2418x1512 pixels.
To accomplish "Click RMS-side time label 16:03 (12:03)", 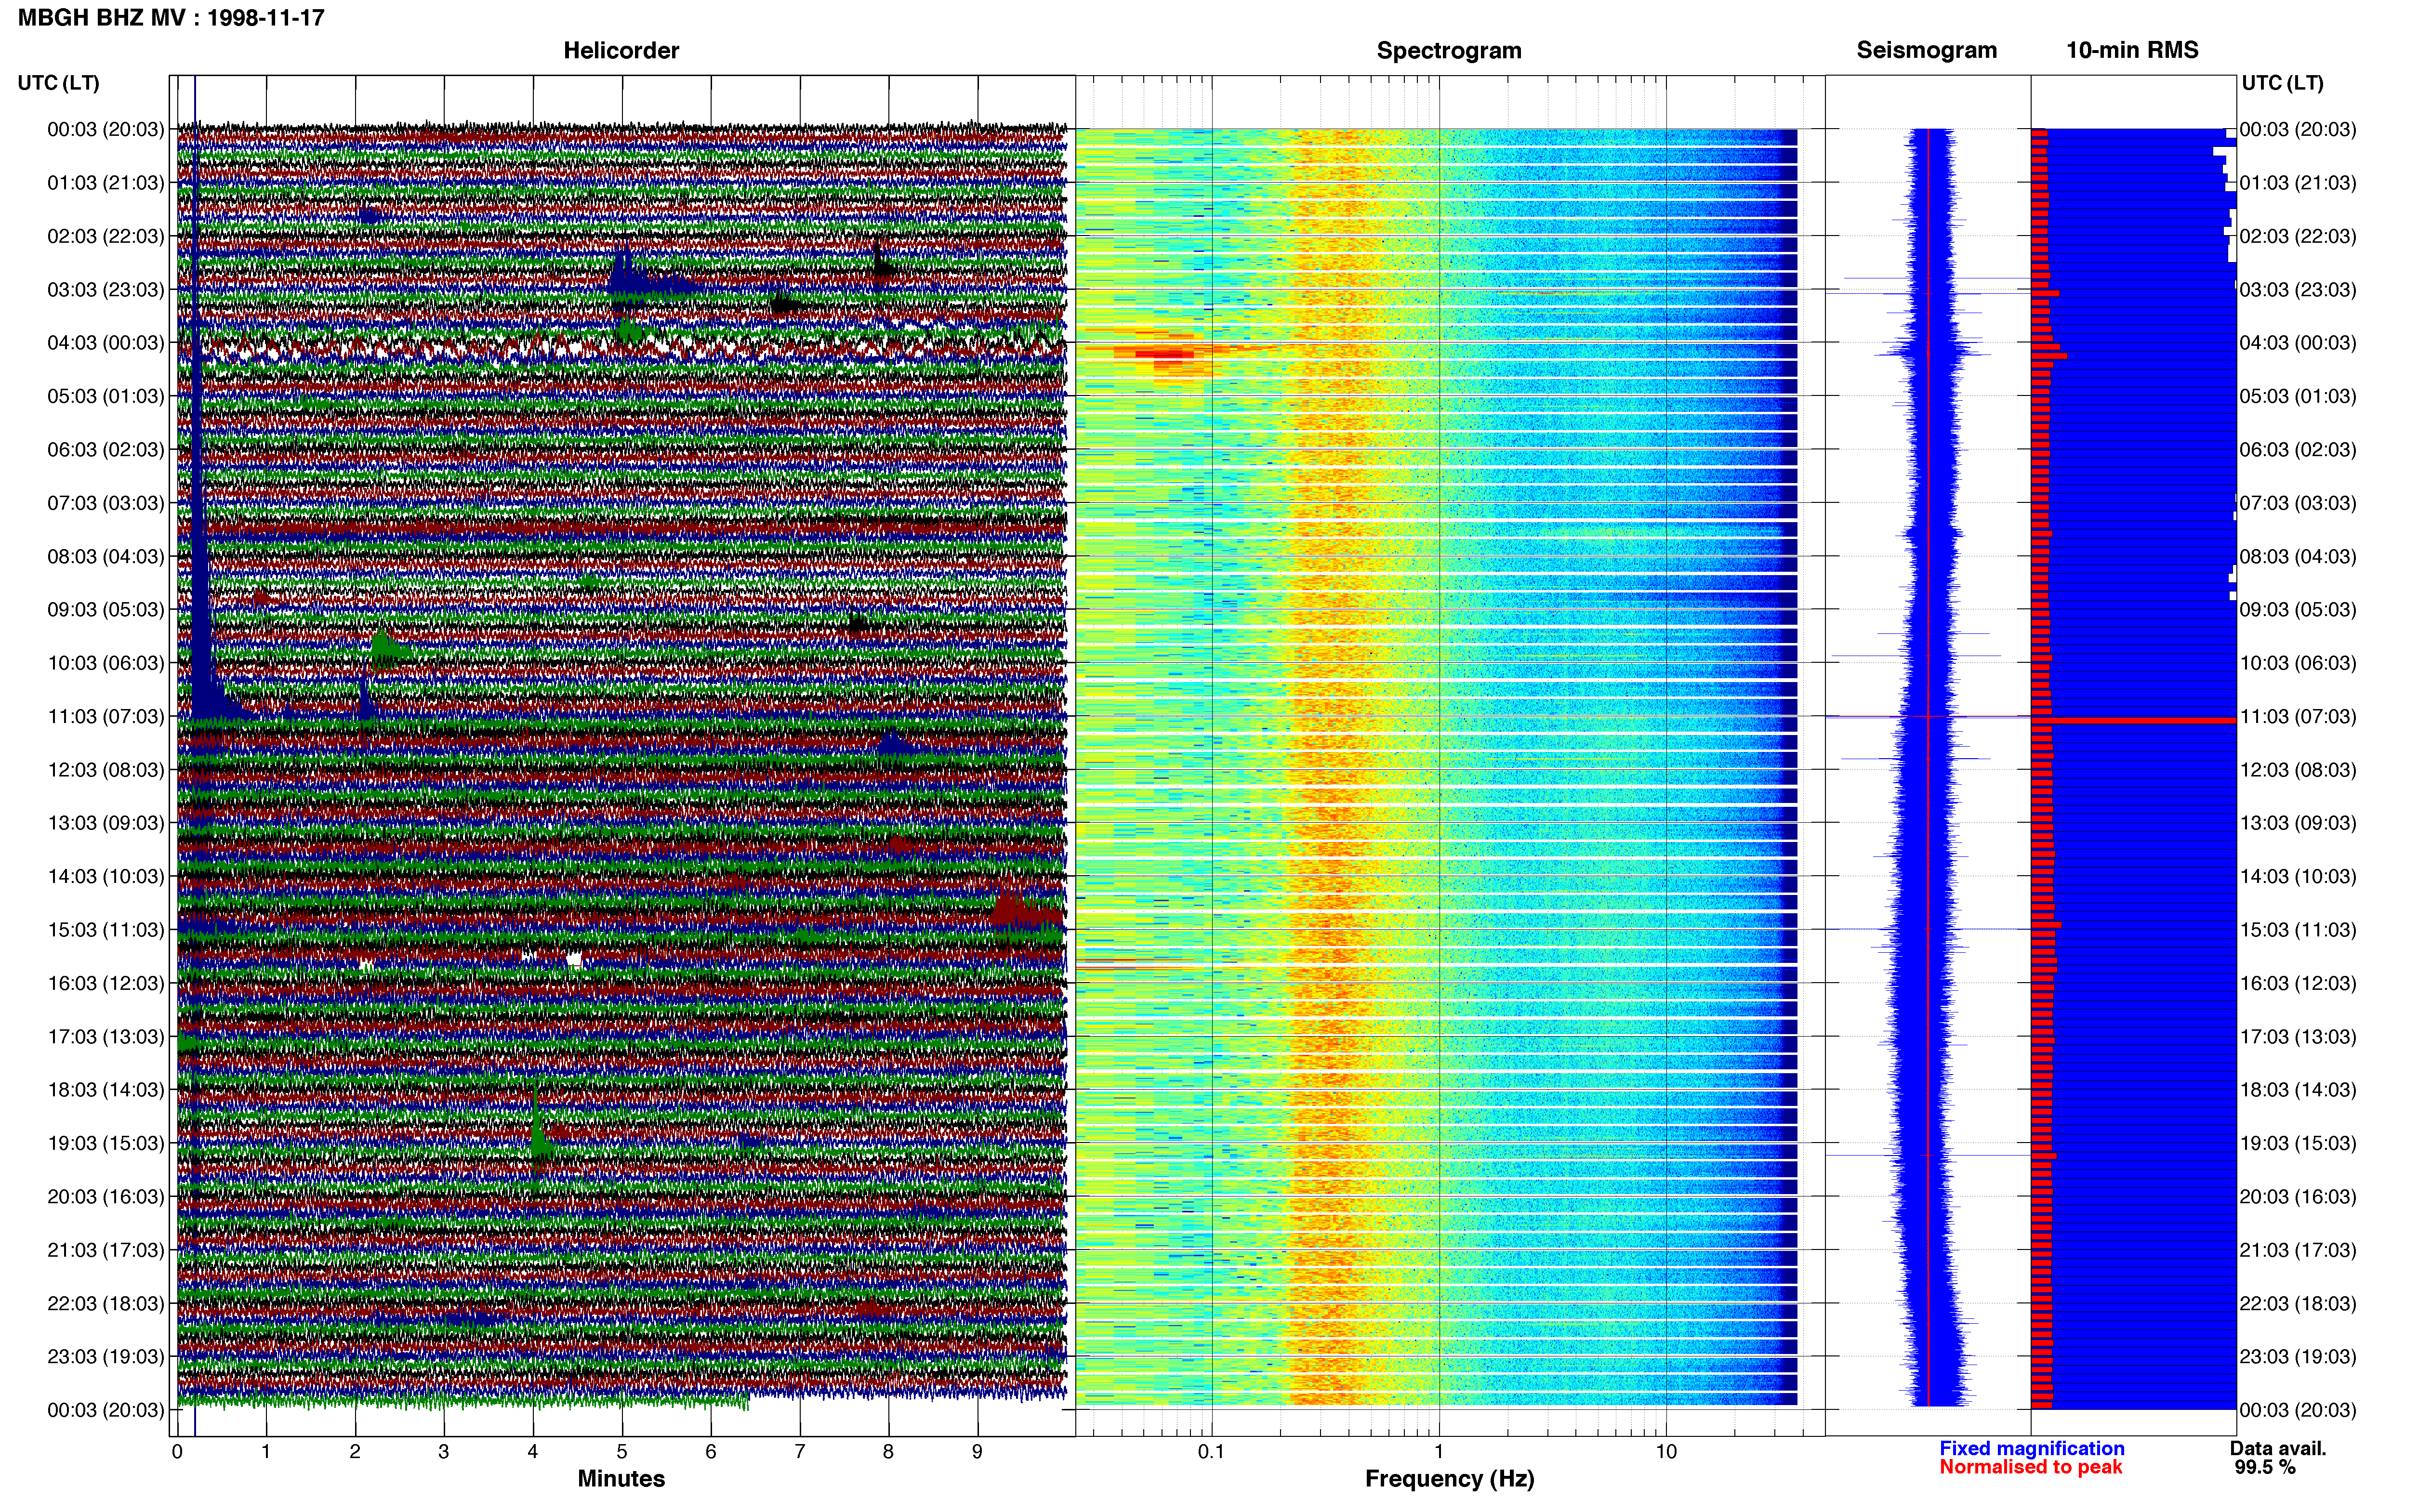I will tap(2298, 983).
